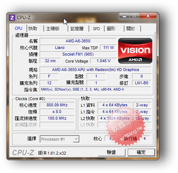The width and height of the screenshot is (178, 173).
Task: Switch to the SPD tab
Action: click(97, 29)
